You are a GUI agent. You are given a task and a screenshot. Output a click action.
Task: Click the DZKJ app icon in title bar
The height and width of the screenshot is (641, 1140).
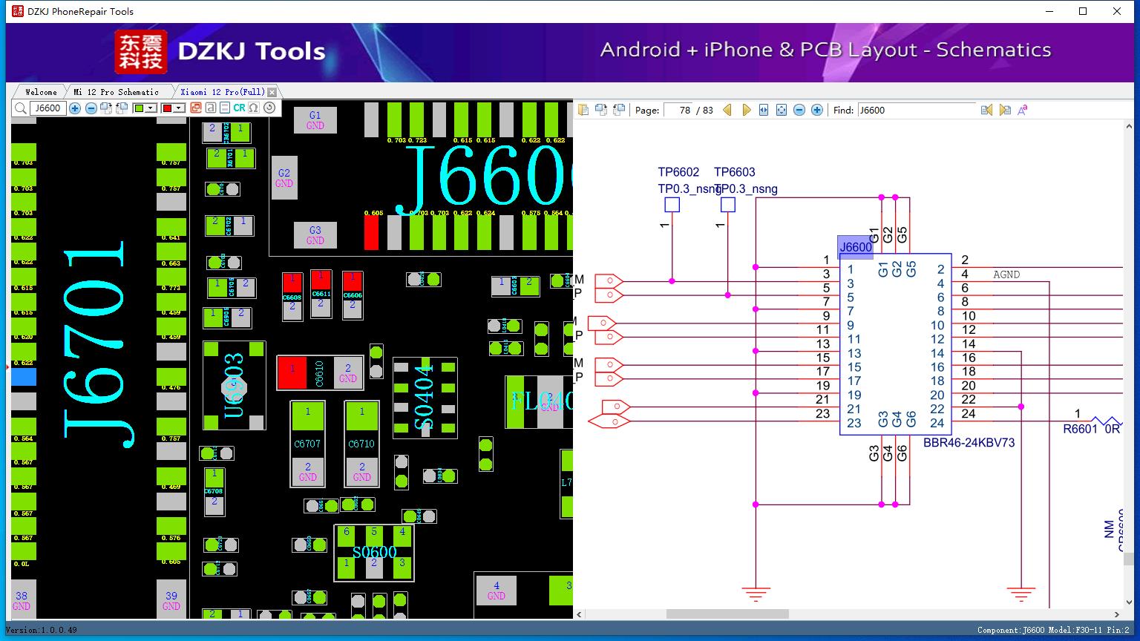(x=17, y=11)
